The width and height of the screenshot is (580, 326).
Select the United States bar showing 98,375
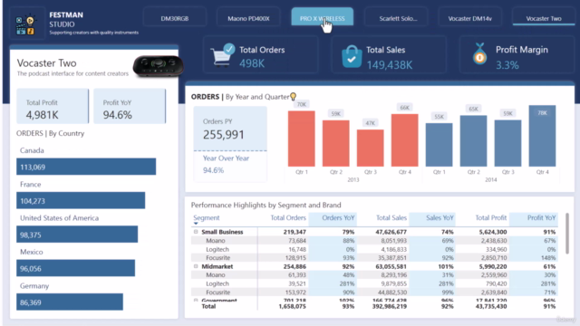77,235
